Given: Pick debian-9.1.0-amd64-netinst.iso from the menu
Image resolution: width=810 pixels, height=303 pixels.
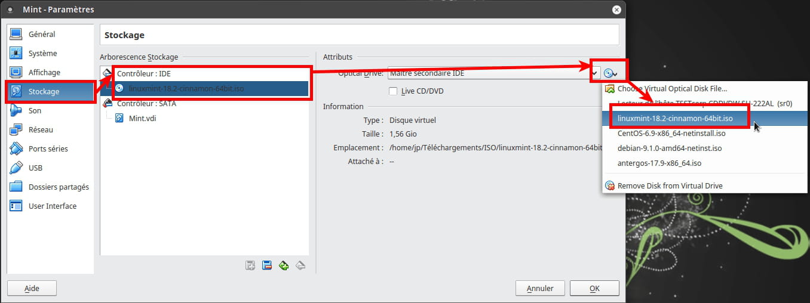Looking at the screenshot, I should 705,149.
